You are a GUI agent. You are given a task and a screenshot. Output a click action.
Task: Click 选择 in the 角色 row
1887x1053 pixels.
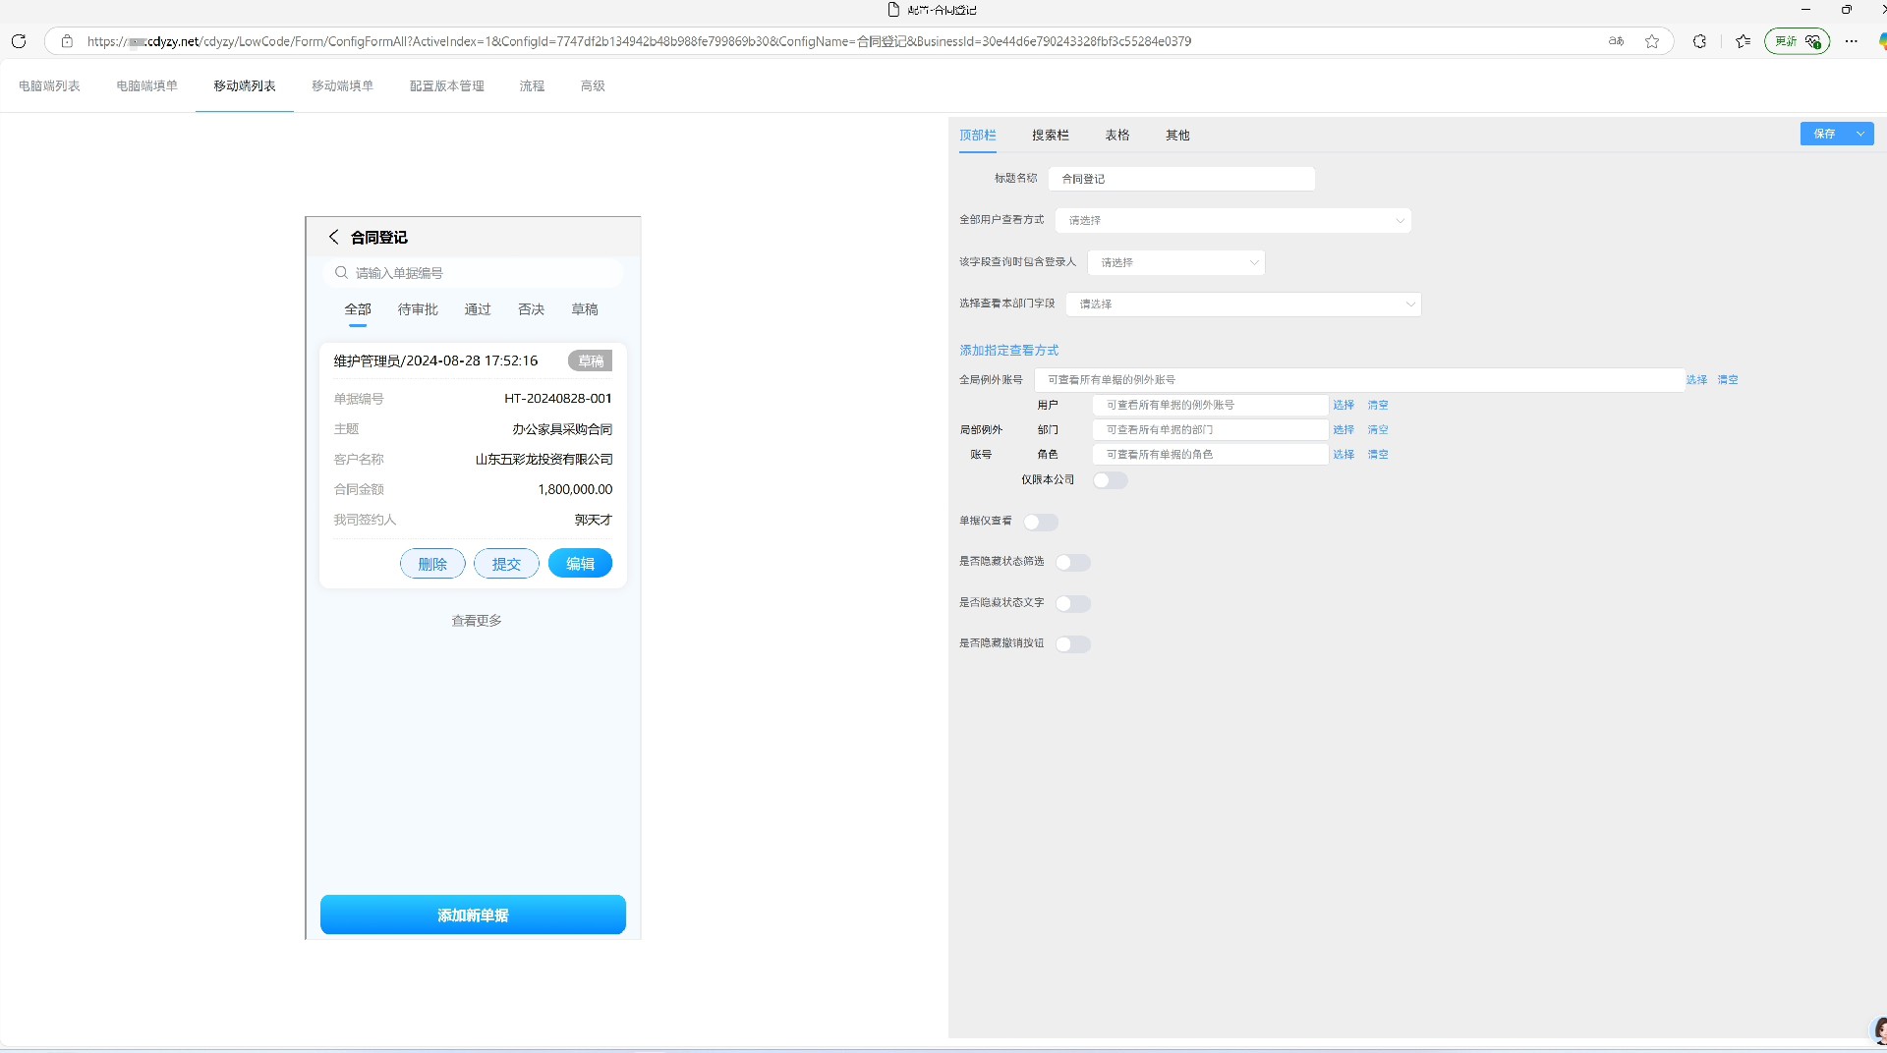pos(1344,455)
